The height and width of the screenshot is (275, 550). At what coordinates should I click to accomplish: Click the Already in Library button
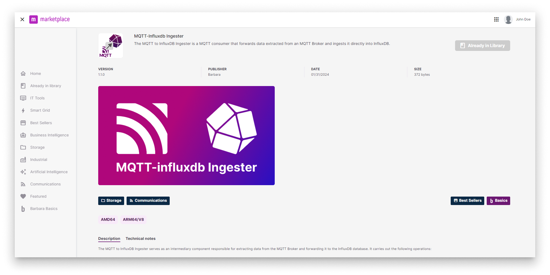pyautogui.click(x=482, y=46)
